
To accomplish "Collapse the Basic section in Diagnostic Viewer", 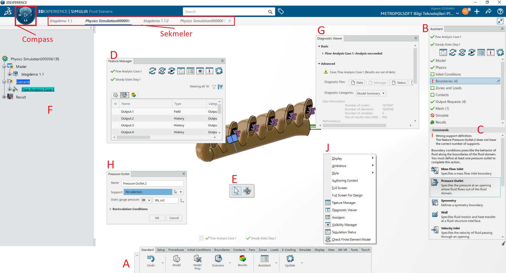I will pyautogui.click(x=319, y=46).
